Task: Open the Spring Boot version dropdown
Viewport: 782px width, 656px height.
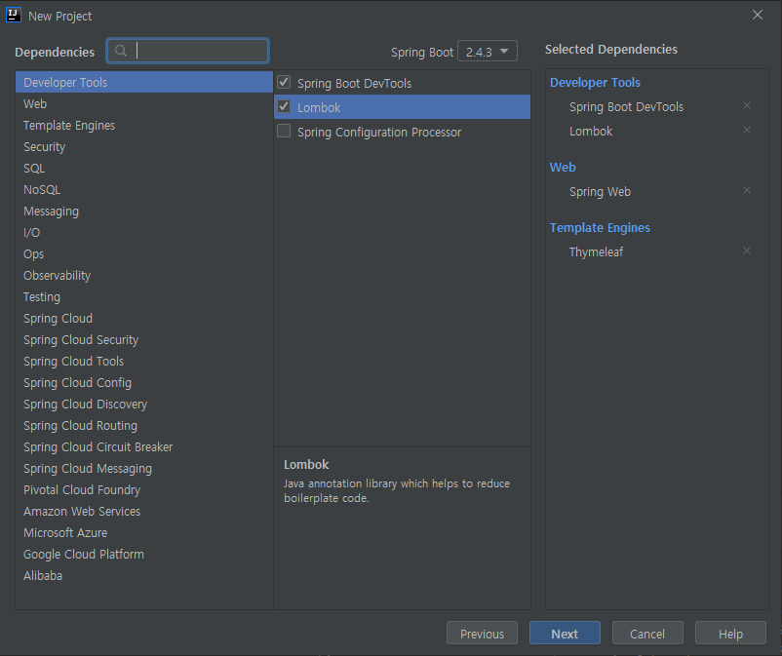Action: tap(487, 52)
